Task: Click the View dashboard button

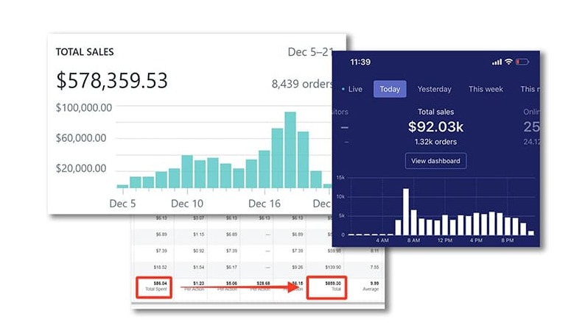Action: point(435,161)
